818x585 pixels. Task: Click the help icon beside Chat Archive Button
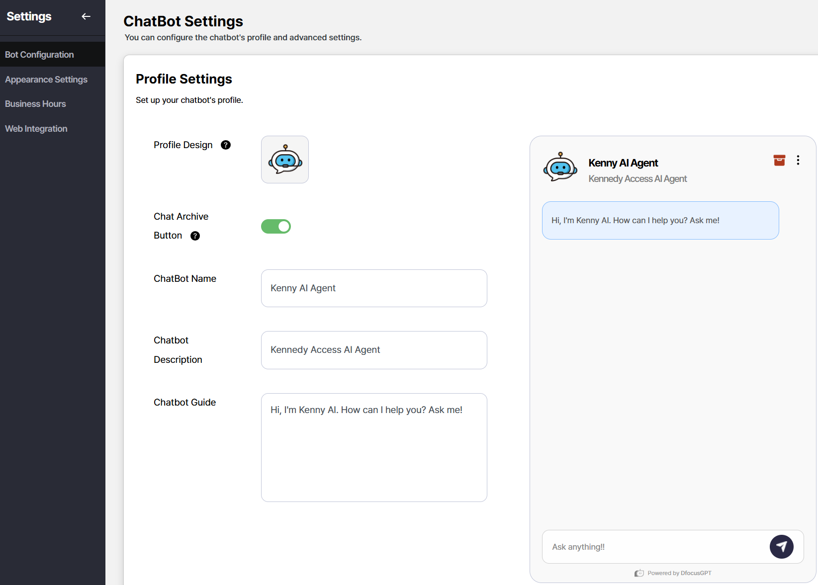195,236
